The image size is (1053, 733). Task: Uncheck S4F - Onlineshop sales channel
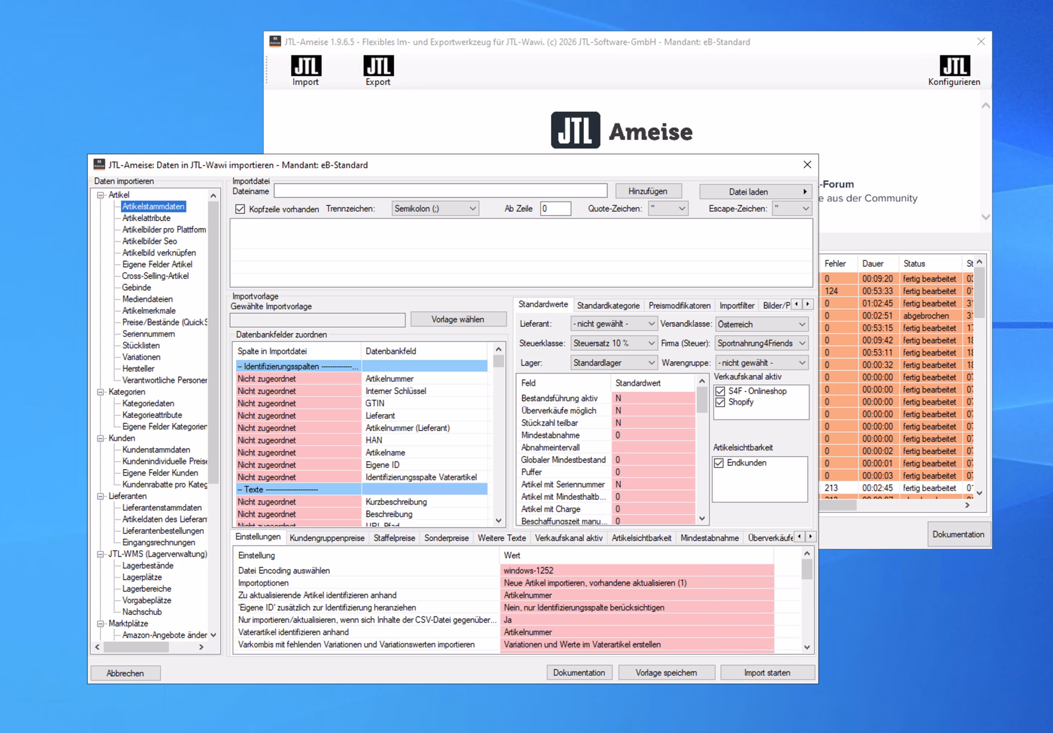(x=720, y=391)
